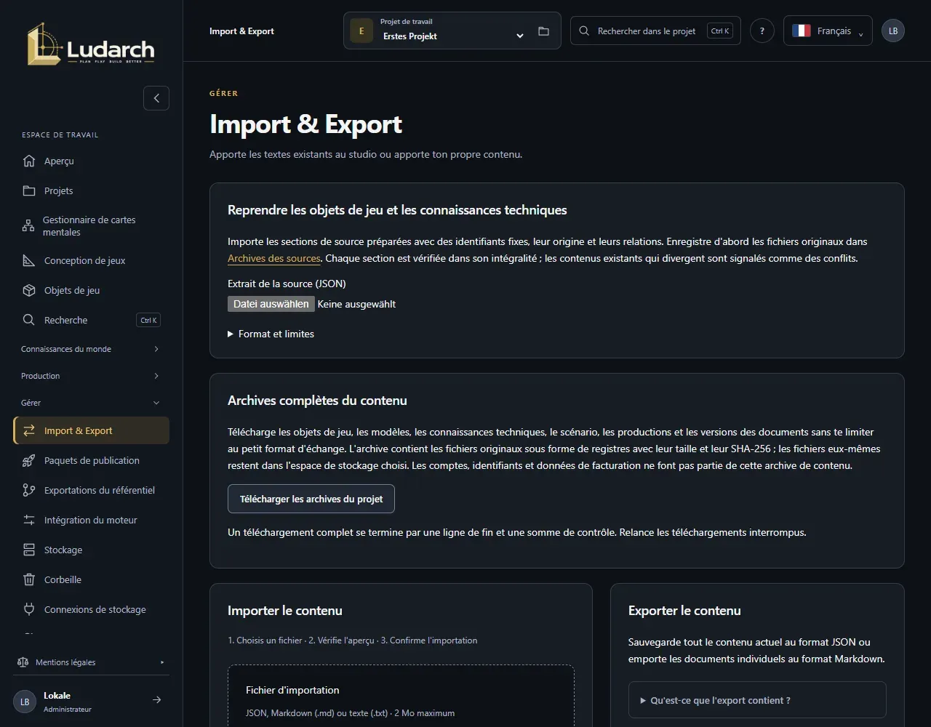Open Recherche magnifier icon in sidebar
This screenshot has height=727, width=931.
coord(29,320)
